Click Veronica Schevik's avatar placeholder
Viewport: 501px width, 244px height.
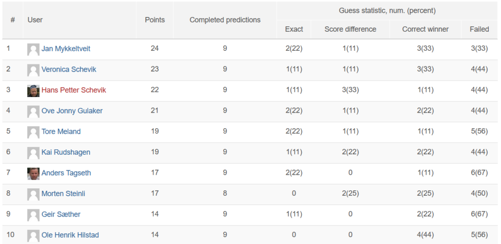coord(33,70)
